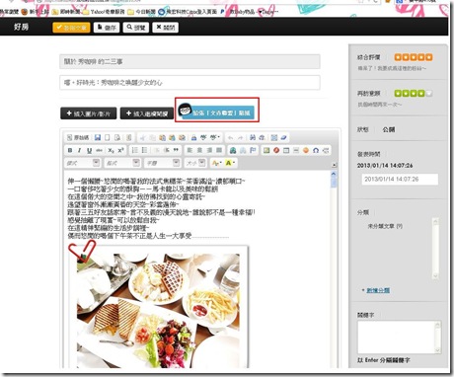
Task: Click the article title field 關於 秀咖啡 的二三事
Action: point(189,61)
